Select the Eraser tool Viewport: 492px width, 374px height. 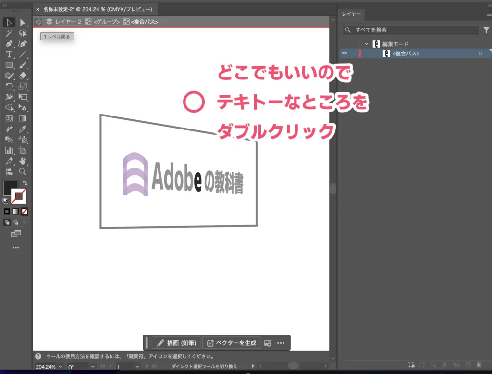[22, 76]
